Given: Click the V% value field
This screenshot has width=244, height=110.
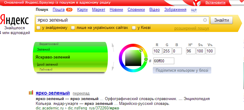Looking at the screenshot, I should click(210, 51).
